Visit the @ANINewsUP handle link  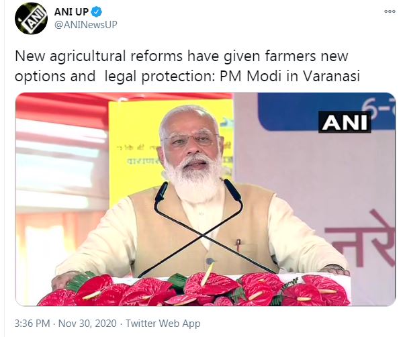click(x=86, y=25)
